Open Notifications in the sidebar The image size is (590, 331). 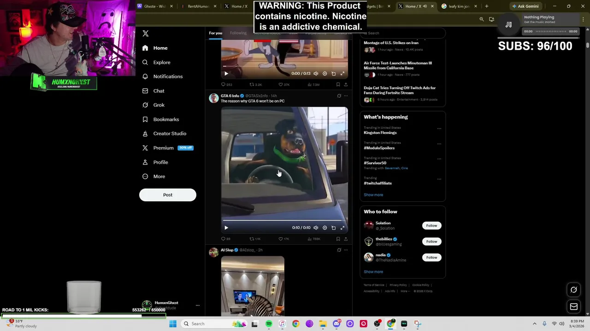(163, 76)
